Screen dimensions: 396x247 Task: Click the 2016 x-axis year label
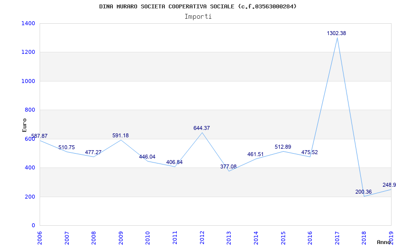[x=310, y=238]
